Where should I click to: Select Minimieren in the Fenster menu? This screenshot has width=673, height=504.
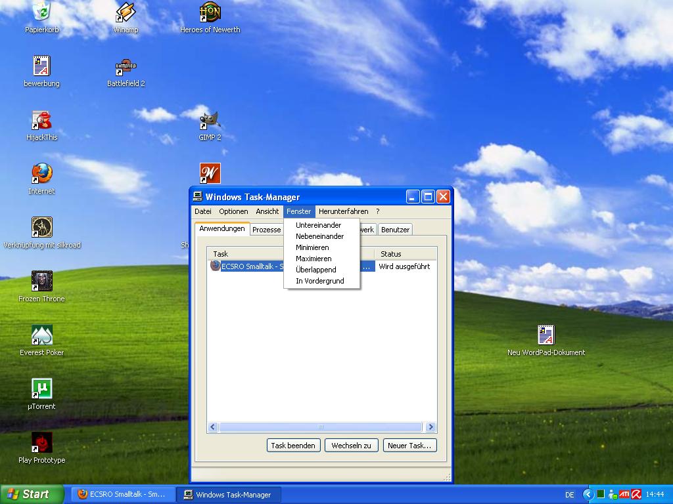pos(312,247)
